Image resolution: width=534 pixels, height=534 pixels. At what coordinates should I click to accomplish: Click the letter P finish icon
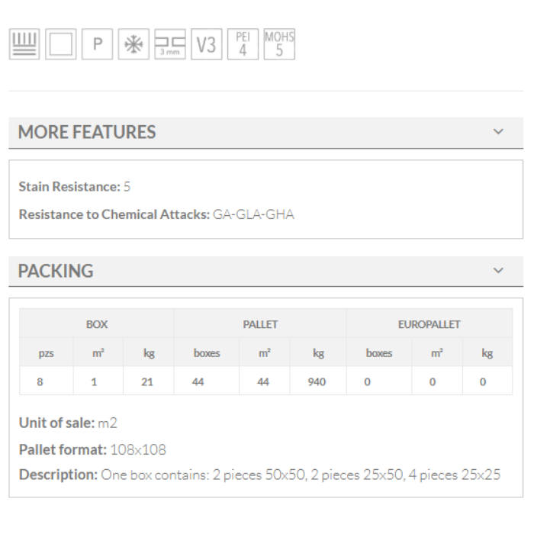pyautogui.click(x=97, y=44)
